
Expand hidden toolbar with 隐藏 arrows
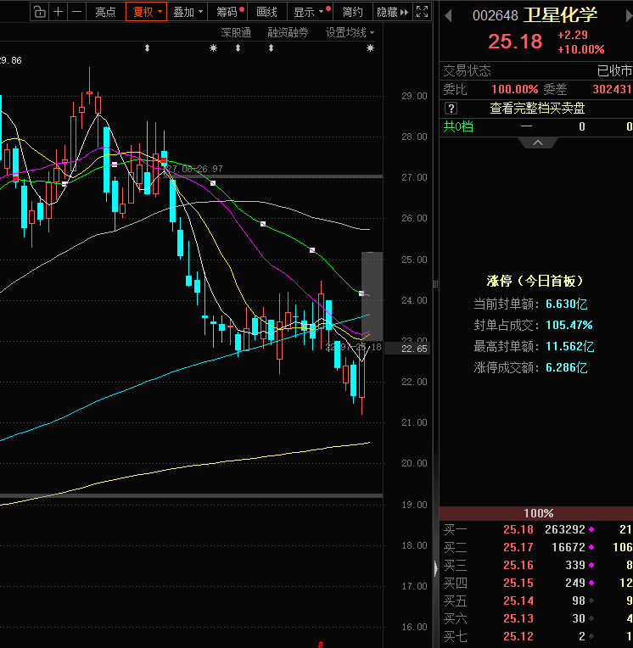click(393, 12)
